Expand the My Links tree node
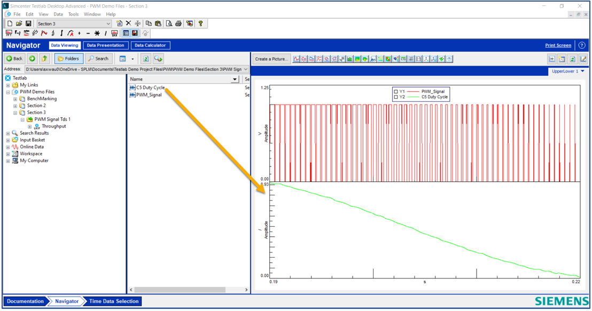The image size is (592, 311). tap(8, 85)
